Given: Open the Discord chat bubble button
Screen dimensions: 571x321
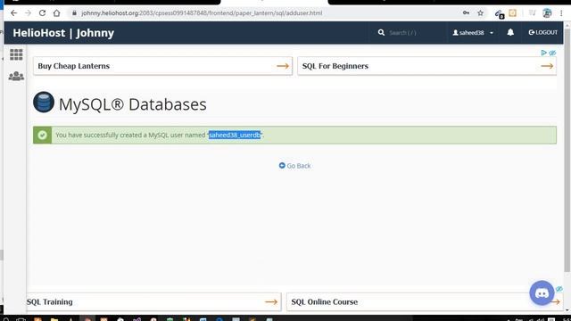Looking at the screenshot, I should tap(542, 292).
